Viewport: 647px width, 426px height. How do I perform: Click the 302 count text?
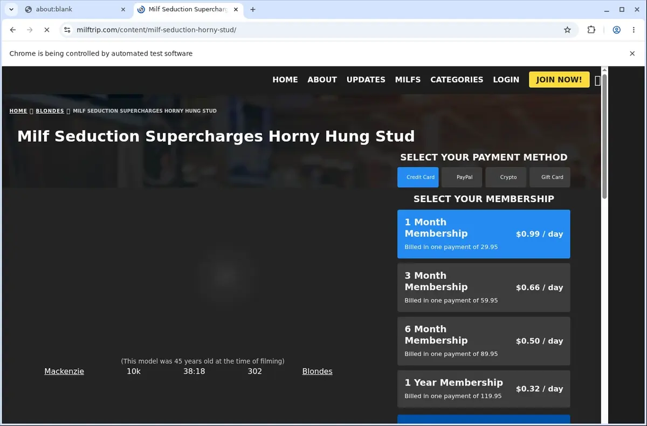tap(254, 371)
